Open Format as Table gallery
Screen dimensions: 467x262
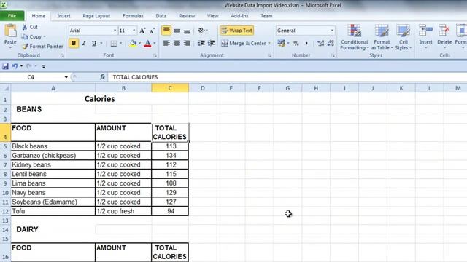coord(382,37)
